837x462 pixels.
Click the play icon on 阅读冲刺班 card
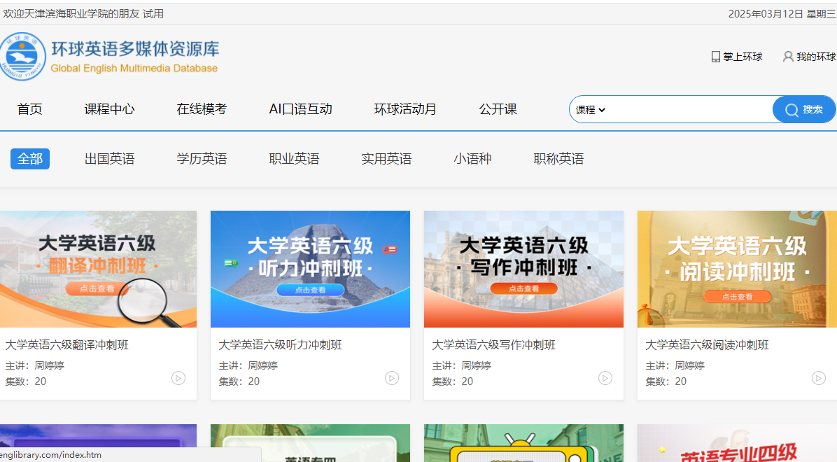coord(819,378)
